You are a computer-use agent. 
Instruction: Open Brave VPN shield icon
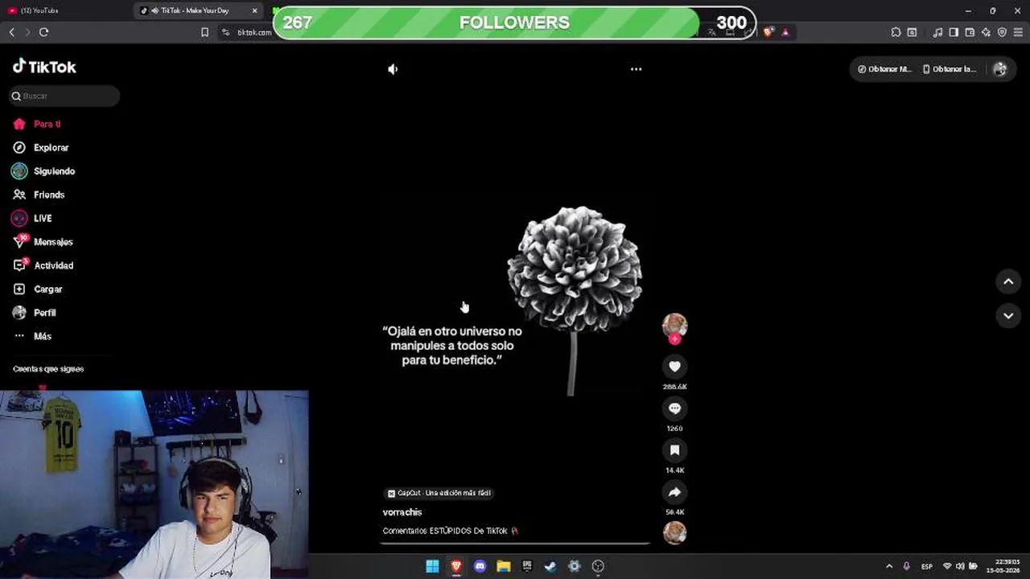1002,32
